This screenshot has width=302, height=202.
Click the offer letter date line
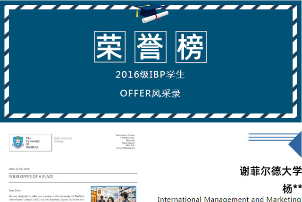click(x=19, y=169)
